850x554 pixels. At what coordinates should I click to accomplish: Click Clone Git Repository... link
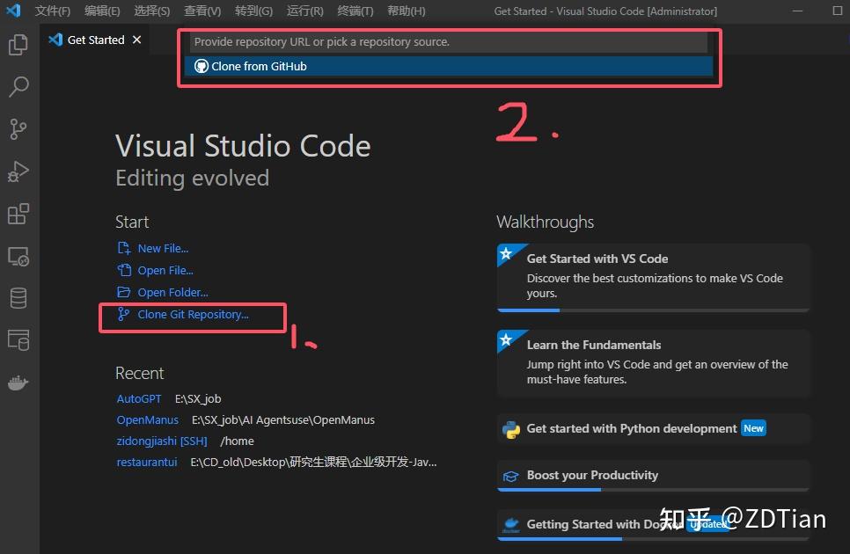coord(193,314)
